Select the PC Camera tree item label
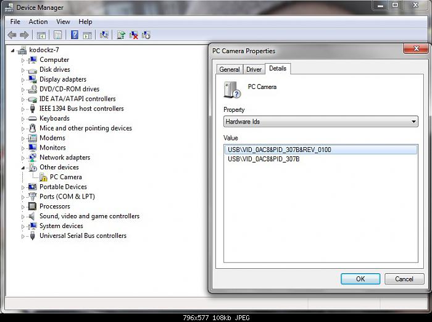This screenshot has height=322, width=432. (x=66, y=177)
